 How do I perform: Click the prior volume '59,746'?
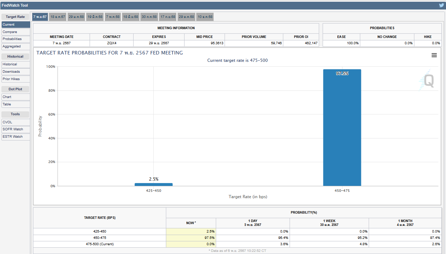point(276,43)
